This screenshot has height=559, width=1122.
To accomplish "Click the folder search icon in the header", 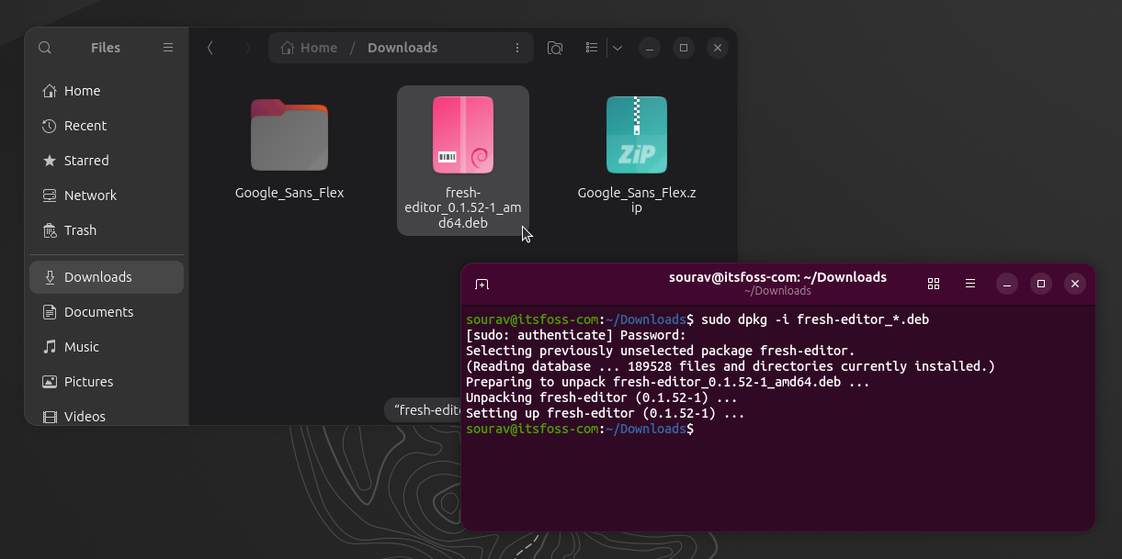I will pos(555,47).
